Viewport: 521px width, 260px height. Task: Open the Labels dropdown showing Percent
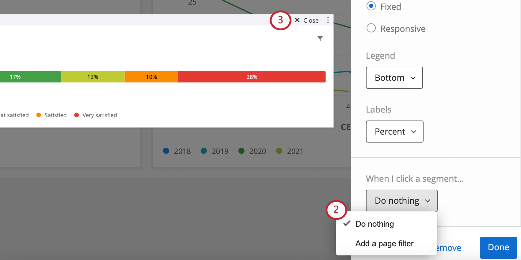(x=394, y=132)
